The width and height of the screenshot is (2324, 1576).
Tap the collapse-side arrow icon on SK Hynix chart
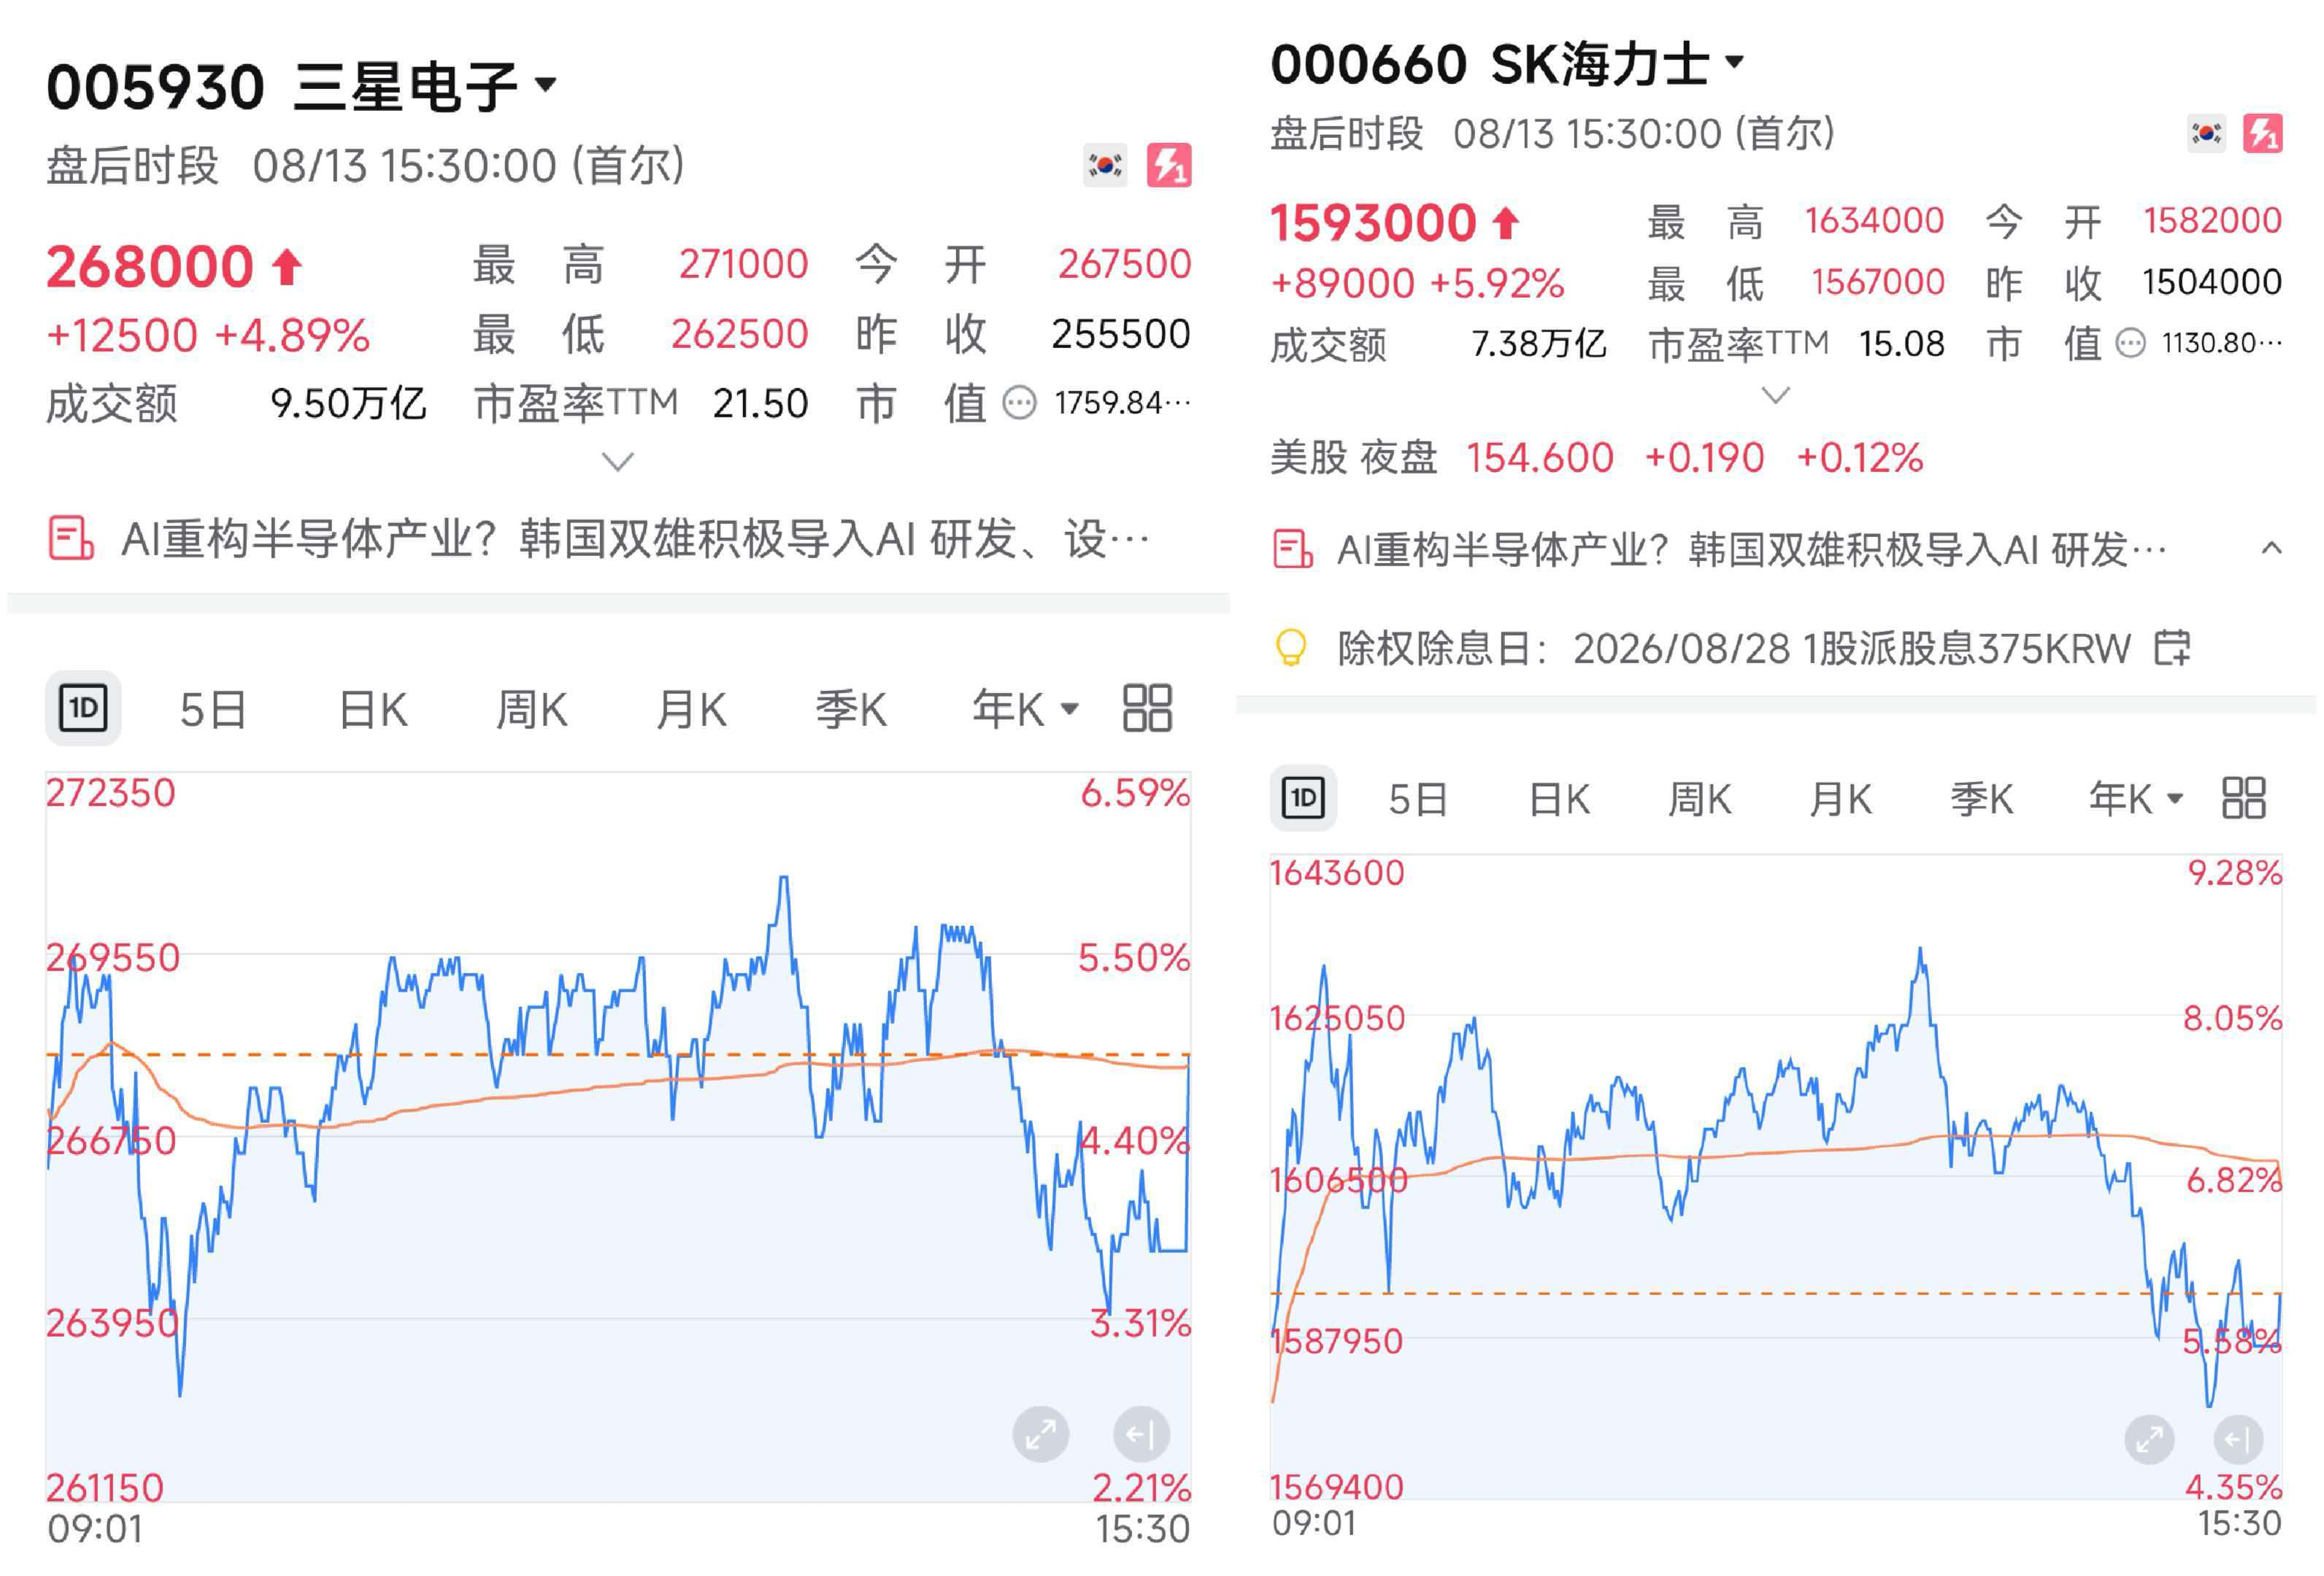(2238, 1440)
